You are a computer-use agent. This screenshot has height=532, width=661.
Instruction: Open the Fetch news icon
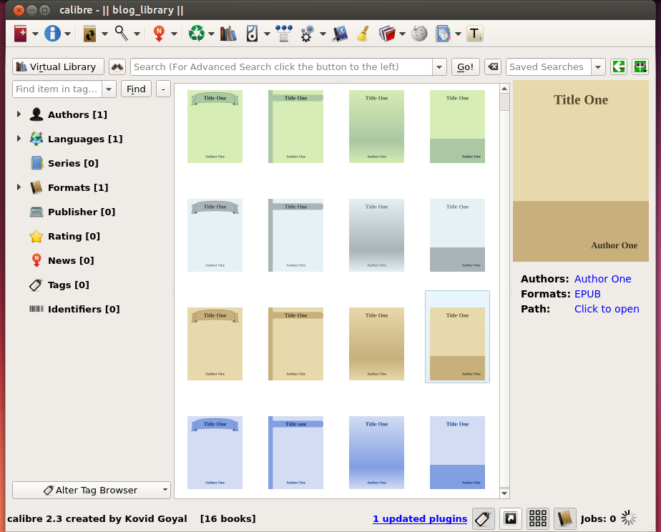(159, 34)
